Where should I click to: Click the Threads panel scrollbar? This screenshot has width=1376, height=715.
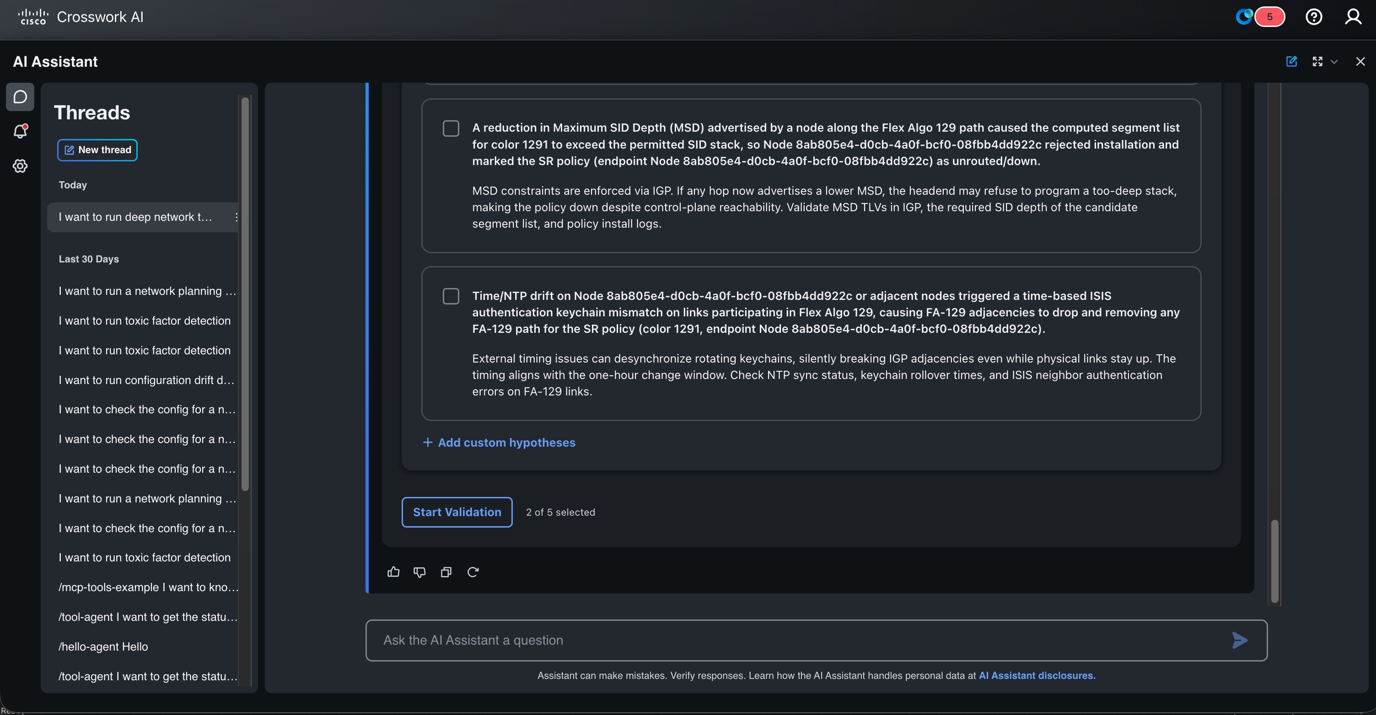245,293
